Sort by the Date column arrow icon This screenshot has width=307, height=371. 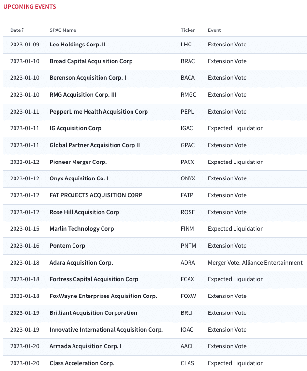pos(23,30)
